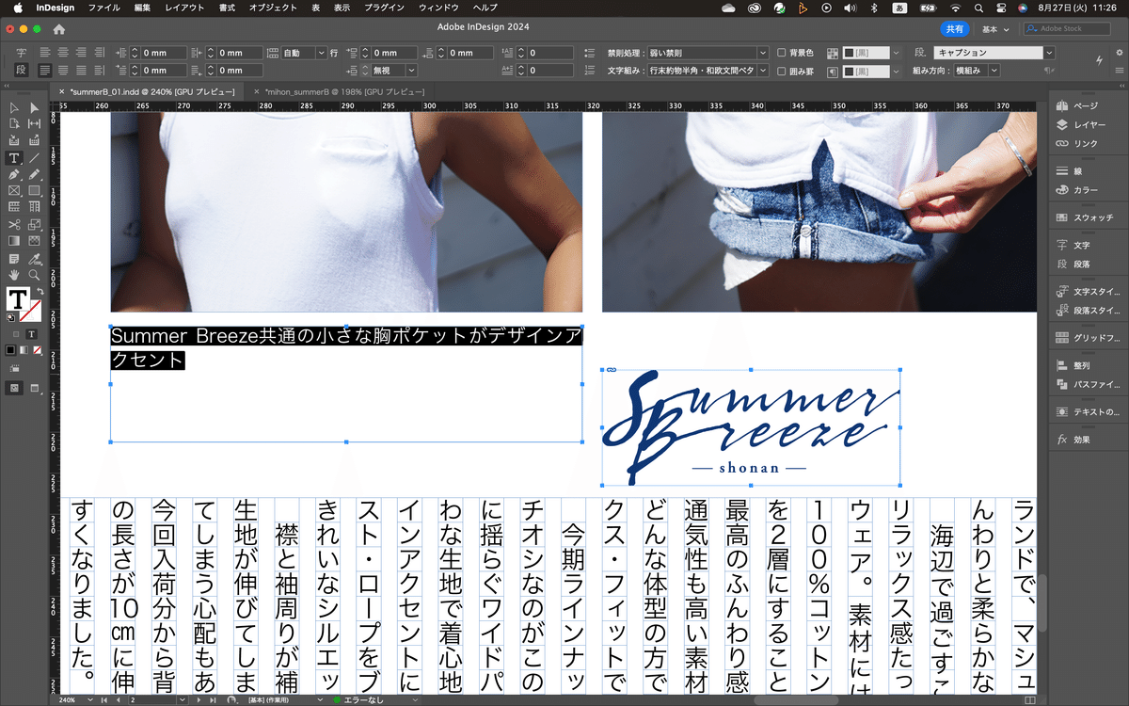Select the Selection tool arrow
The height and width of the screenshot is (706, 1129).
14,108
